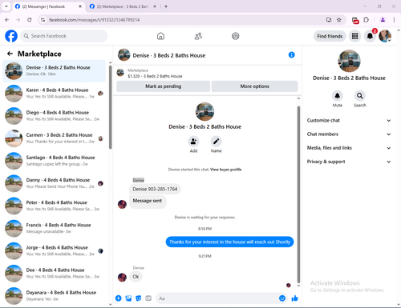Search in conversation using magnifier icon
The width and height of the screenshot is (401, 308).
pos(360,95)
